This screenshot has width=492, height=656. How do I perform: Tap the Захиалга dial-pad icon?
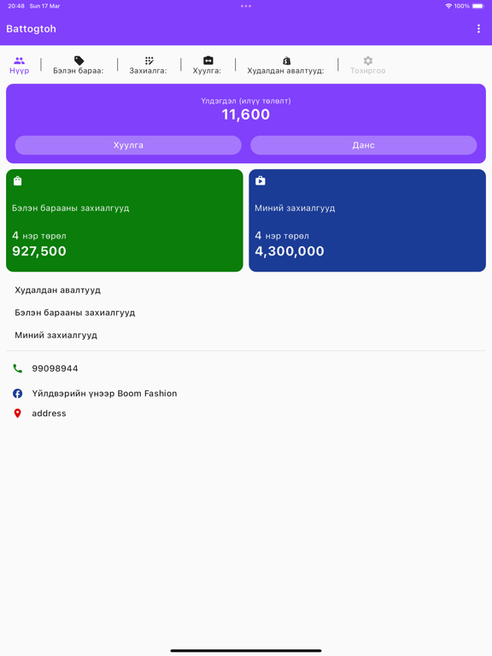click(149, 61)
